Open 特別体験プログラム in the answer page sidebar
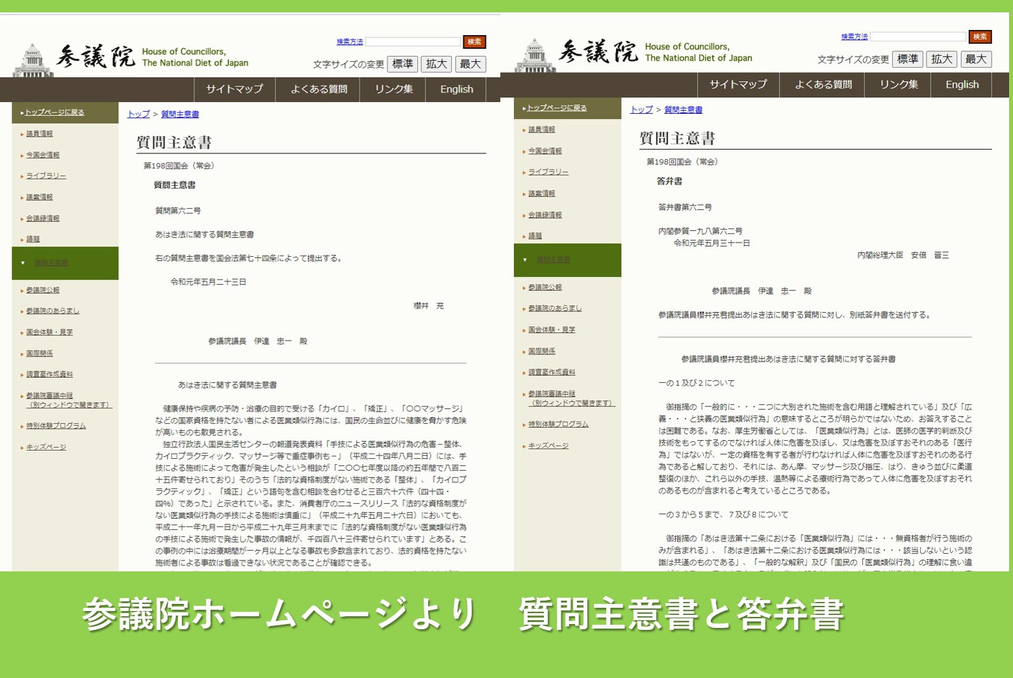The height and width of the screenshot is (678, 1013). pyautogui.click(x=558, y=424)
